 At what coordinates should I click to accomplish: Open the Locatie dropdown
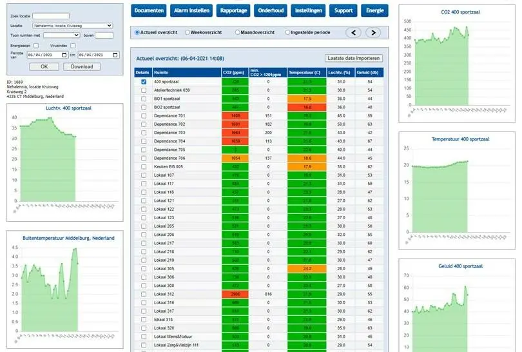click(x=72, y=26)
